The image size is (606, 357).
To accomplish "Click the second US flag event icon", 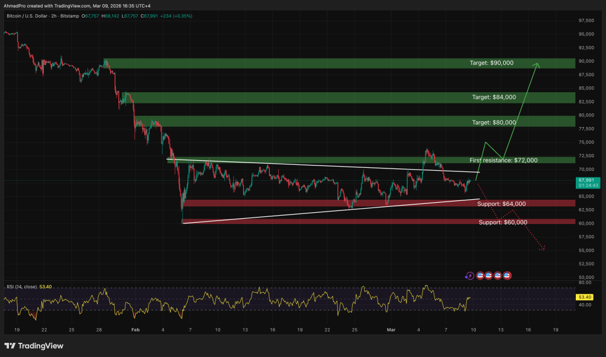I will (488, 275).
